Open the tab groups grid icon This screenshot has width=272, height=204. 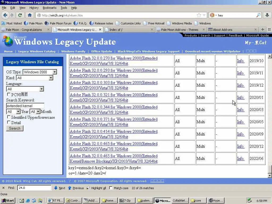269,30
